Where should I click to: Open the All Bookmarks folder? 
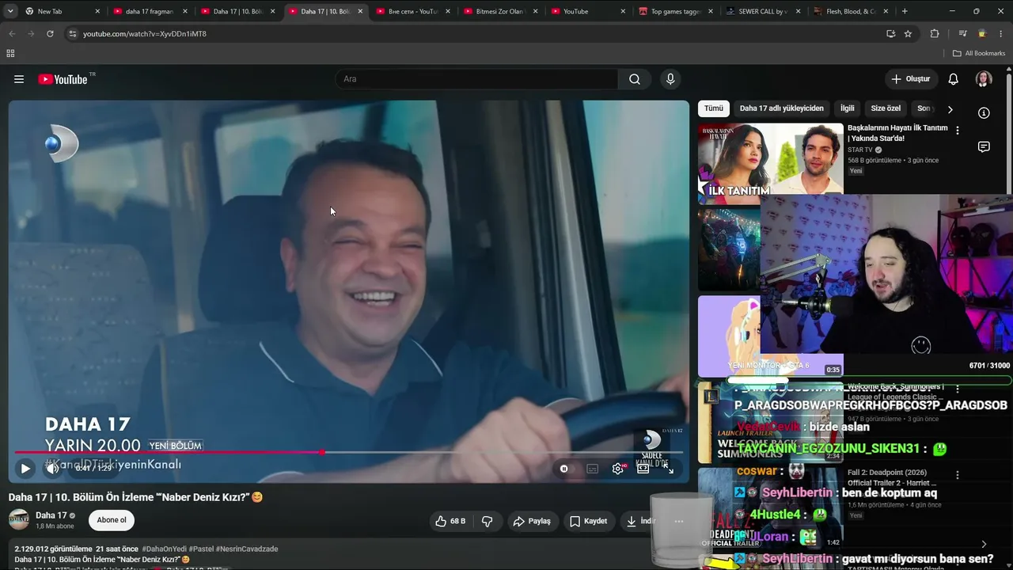pyautogui.click(x=979, y=53)
